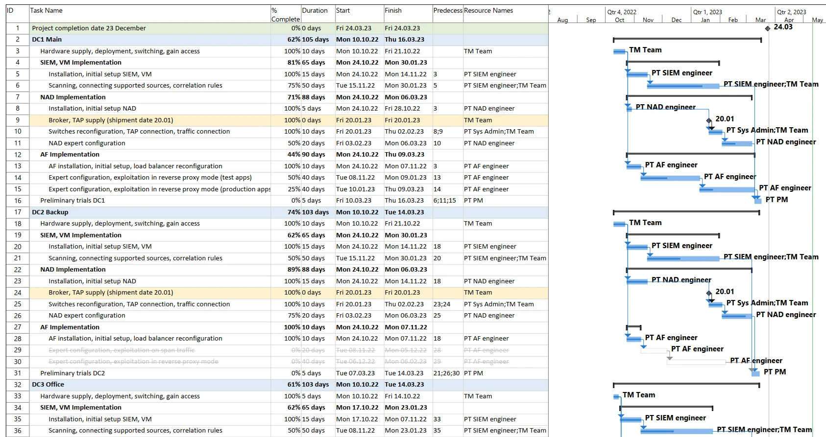Image resolution: width=826 pixels, height=437 pixels.
Task: Click the "44%" complete cell for AF Implementation
Action: [x=293, y=155]
